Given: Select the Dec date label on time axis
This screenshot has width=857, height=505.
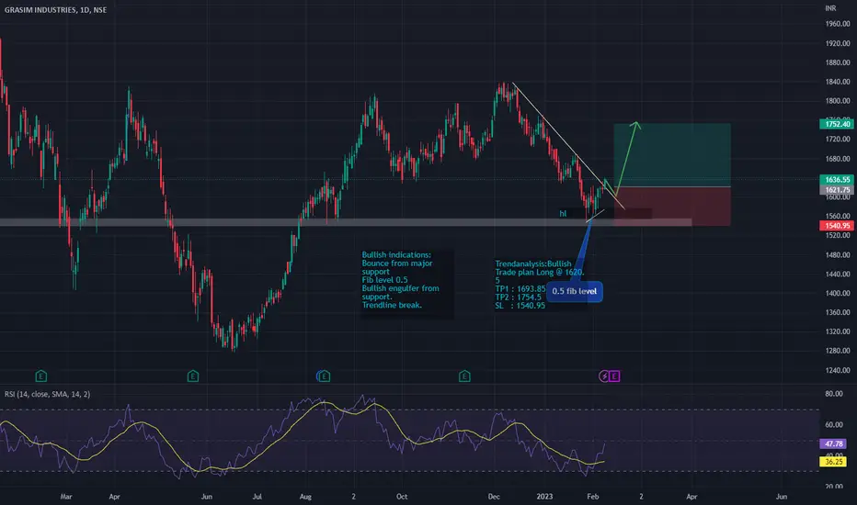Looking at the screenshot, I should pos(494,496).
